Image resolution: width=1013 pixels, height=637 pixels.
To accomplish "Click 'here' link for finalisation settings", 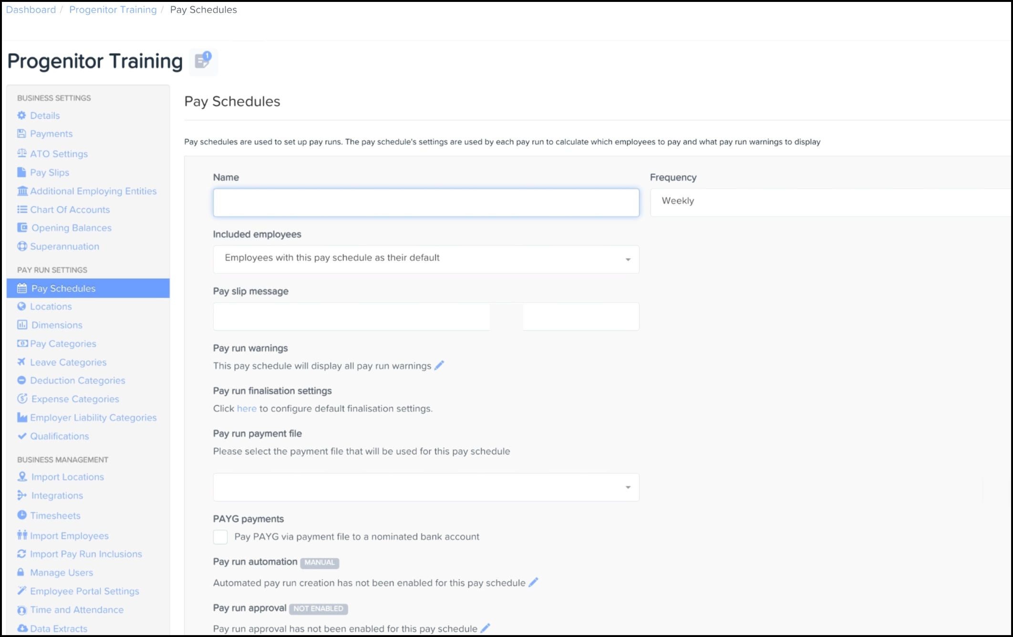I will 247,409.
